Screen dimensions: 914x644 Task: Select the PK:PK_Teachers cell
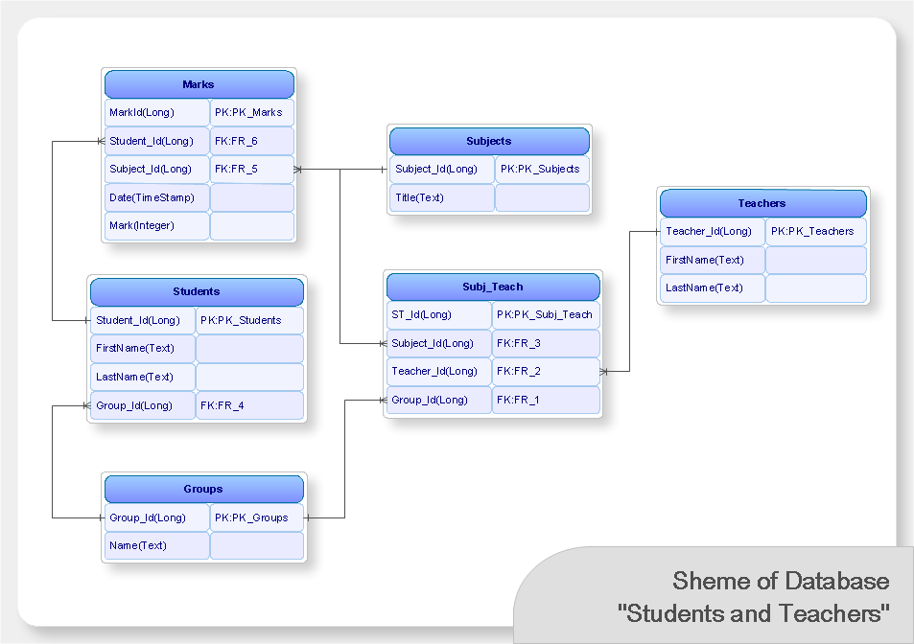click(x=816, y=231)
